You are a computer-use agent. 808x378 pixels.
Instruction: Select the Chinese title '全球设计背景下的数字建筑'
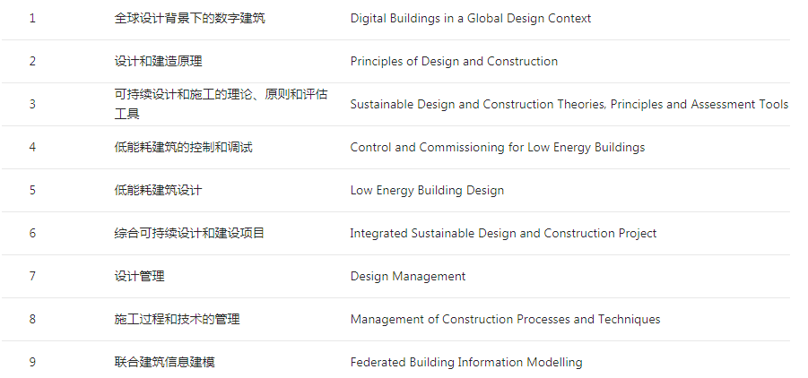click(x=189, y=19)
